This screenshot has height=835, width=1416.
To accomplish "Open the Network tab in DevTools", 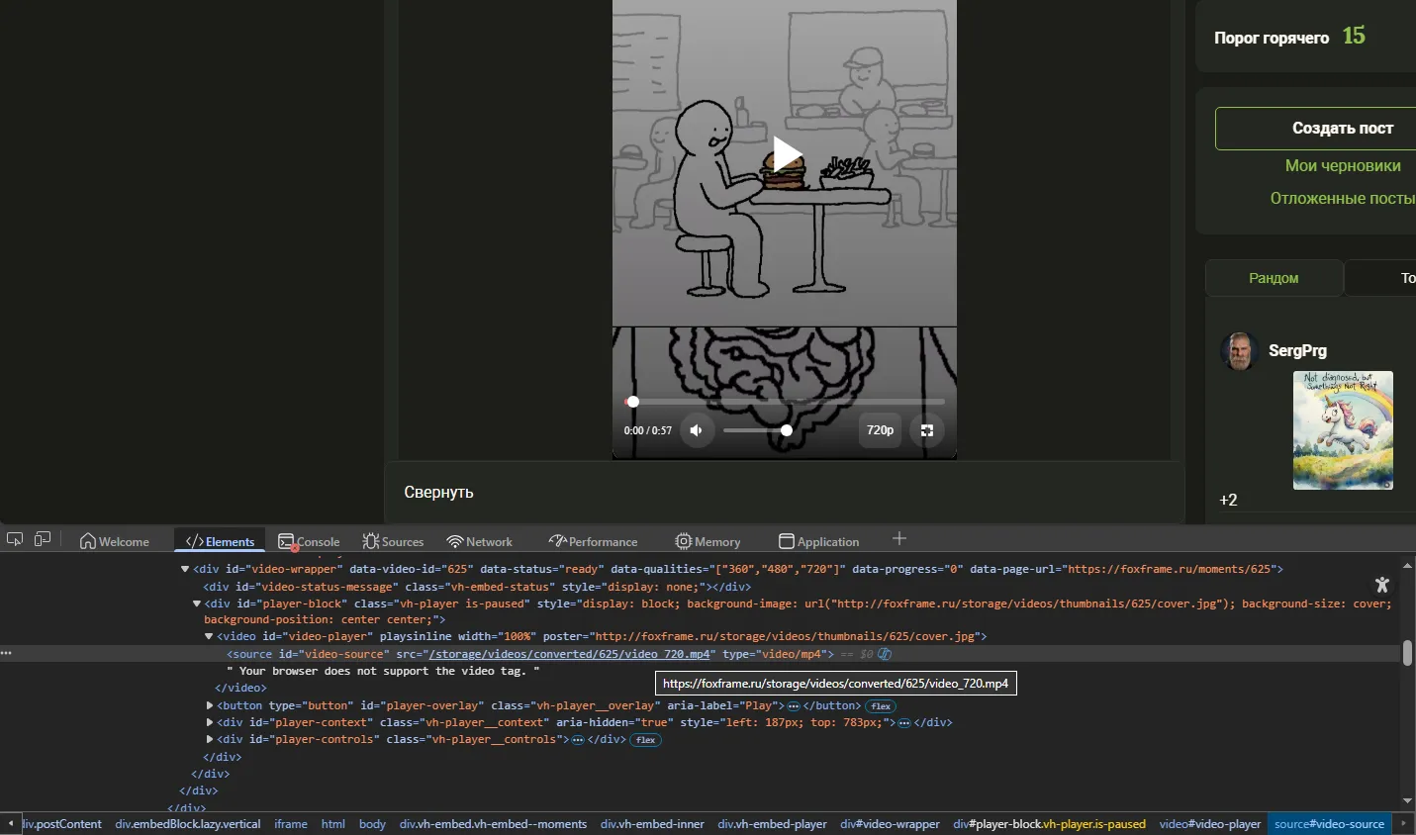I will click(480, 541).
